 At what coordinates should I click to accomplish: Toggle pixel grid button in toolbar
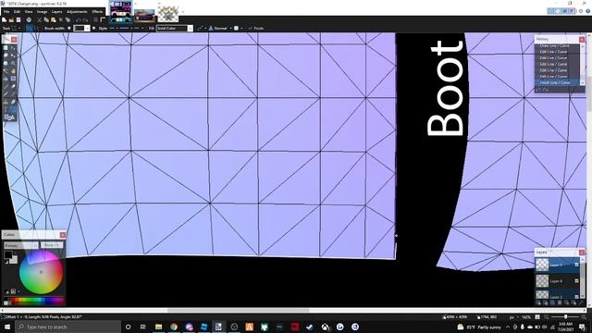pos(96,20)
